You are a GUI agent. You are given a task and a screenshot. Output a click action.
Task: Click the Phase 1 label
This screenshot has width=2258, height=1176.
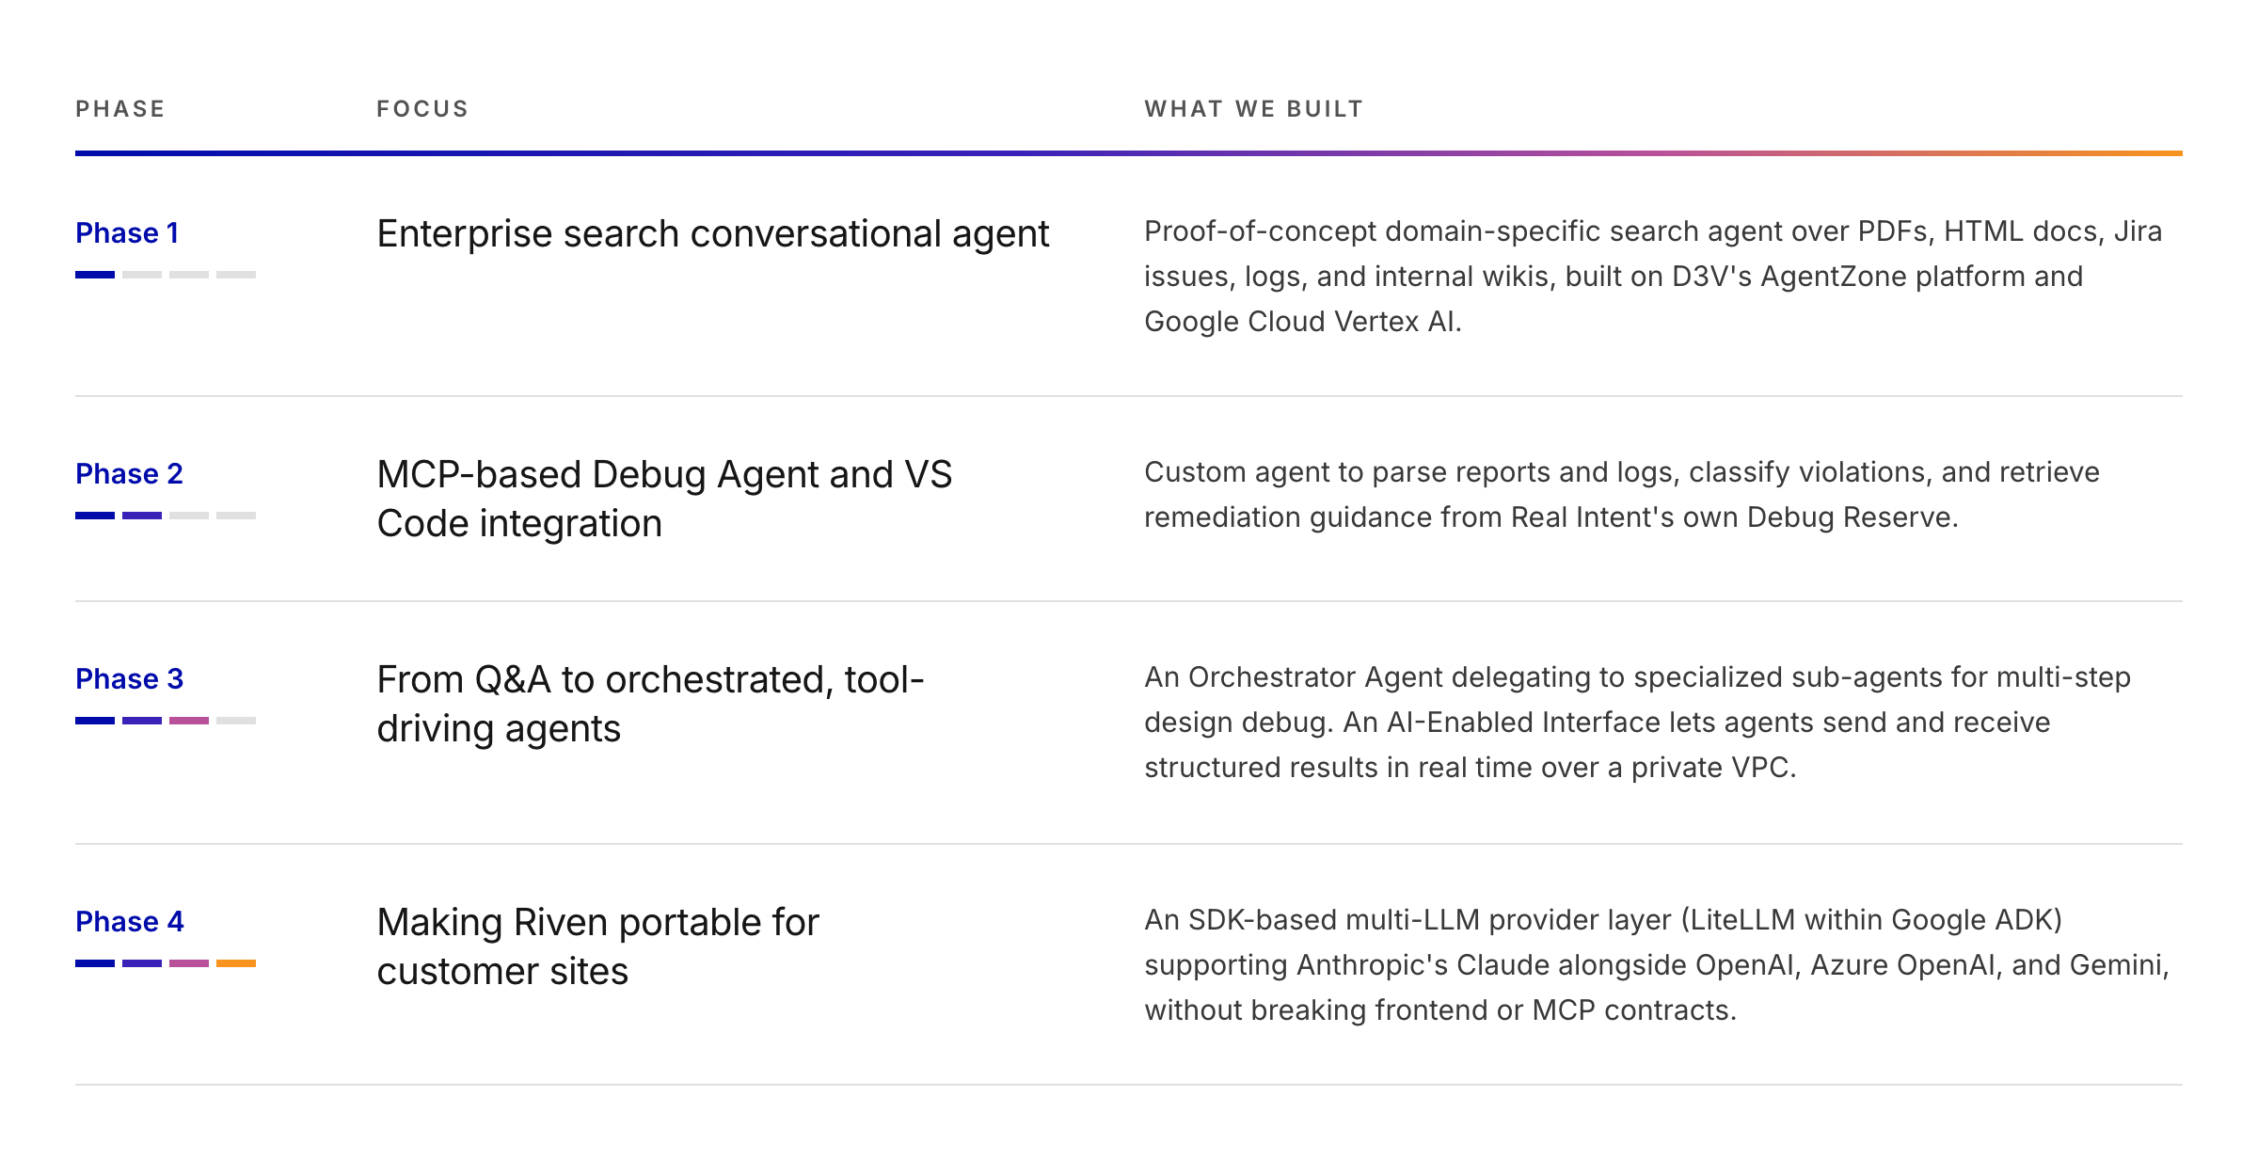(127, 232)
